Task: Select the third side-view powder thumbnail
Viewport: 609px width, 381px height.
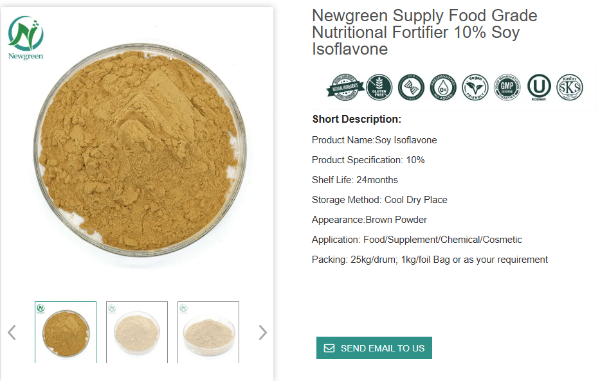Action: click(208, 332)
